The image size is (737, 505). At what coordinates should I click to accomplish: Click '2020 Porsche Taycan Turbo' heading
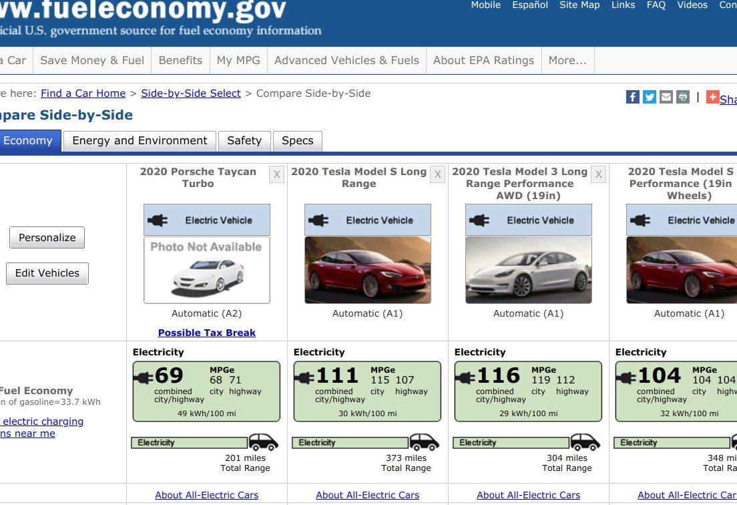(198, 177)
